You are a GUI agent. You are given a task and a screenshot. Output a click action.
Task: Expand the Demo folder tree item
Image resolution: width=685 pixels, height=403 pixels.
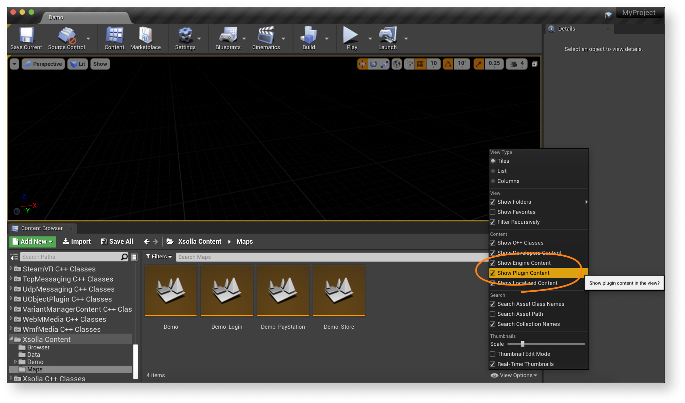[x=15, y=362]
